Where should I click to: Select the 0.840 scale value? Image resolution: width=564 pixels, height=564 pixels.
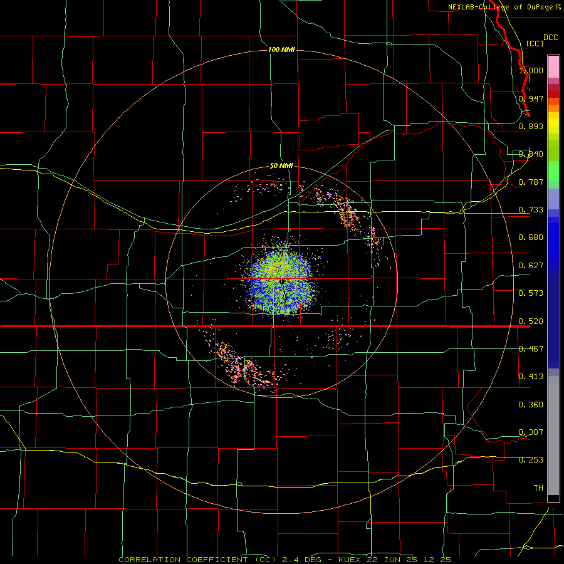[x=531, y=154]
